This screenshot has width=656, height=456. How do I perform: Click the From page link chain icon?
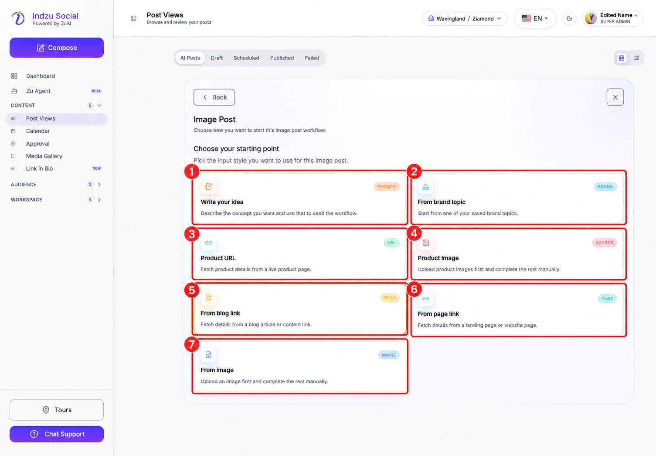426,298
